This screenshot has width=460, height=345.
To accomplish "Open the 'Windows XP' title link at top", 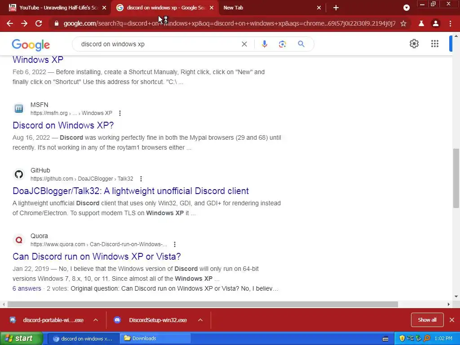I will pyautogui.click(x=38, y=60).
